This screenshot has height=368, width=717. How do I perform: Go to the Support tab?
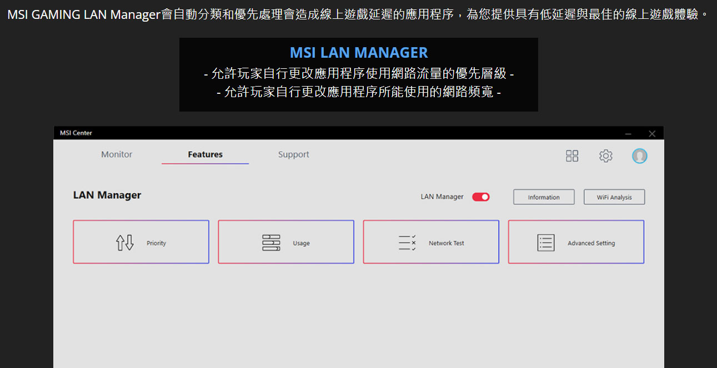[294, 155]
